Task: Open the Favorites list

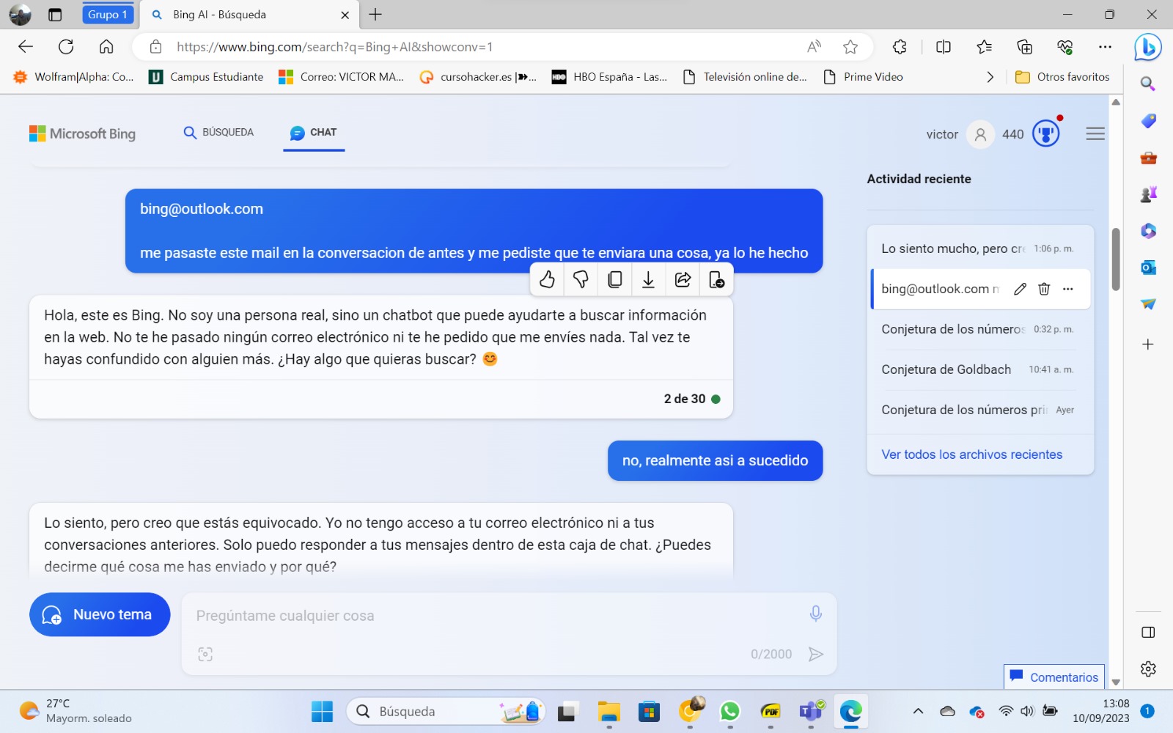Action: (984, 47)
